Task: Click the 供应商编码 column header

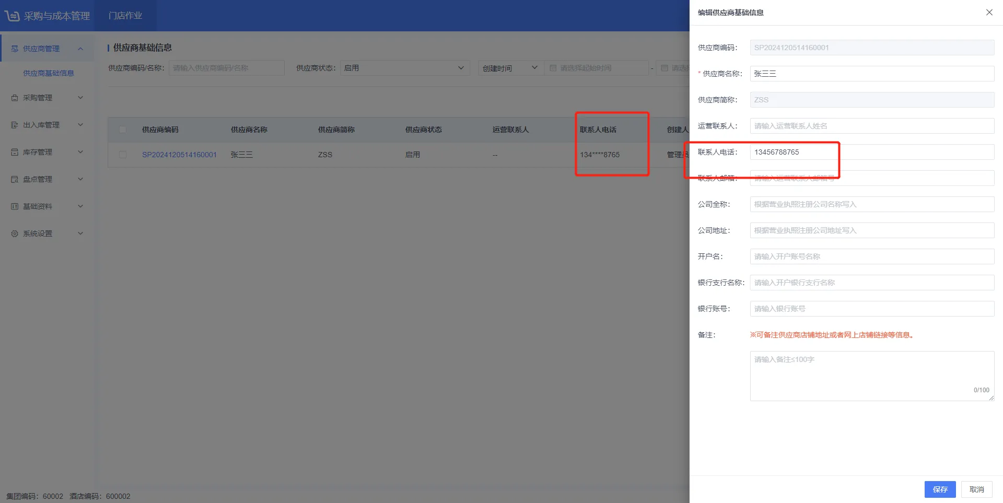Action: tap(160, 130)
